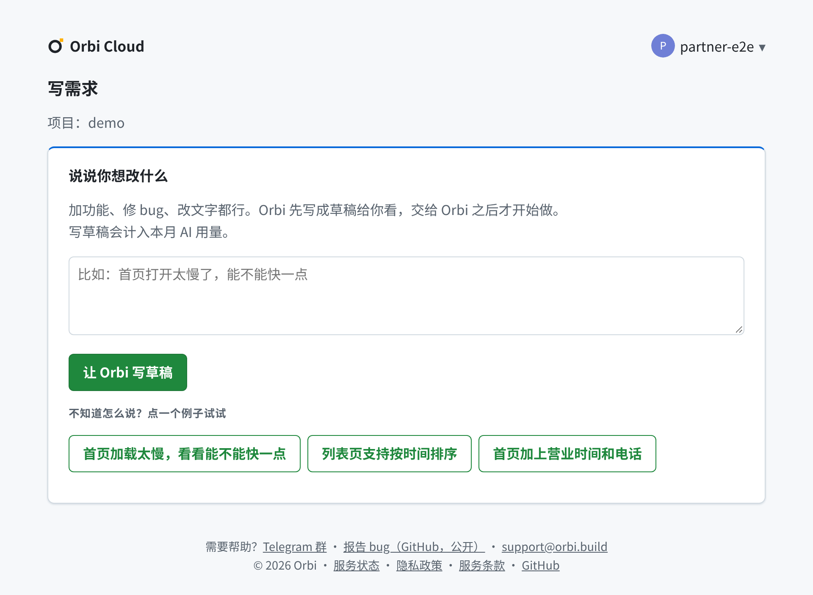The width and height of the screenshot is (813, 595).
Task: Open the 服务状态 footer link
Action: pyautogui.click(x=357, y=565)
